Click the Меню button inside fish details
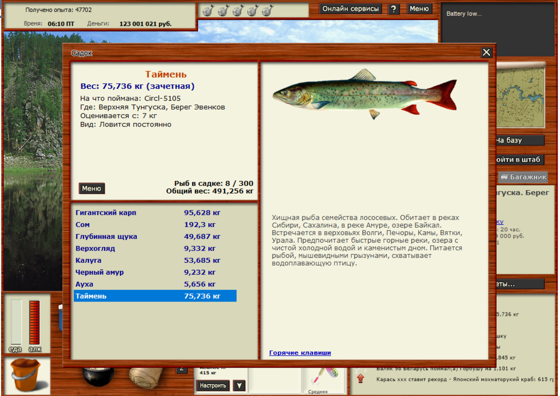560x396 pixels. coord(91,188)
